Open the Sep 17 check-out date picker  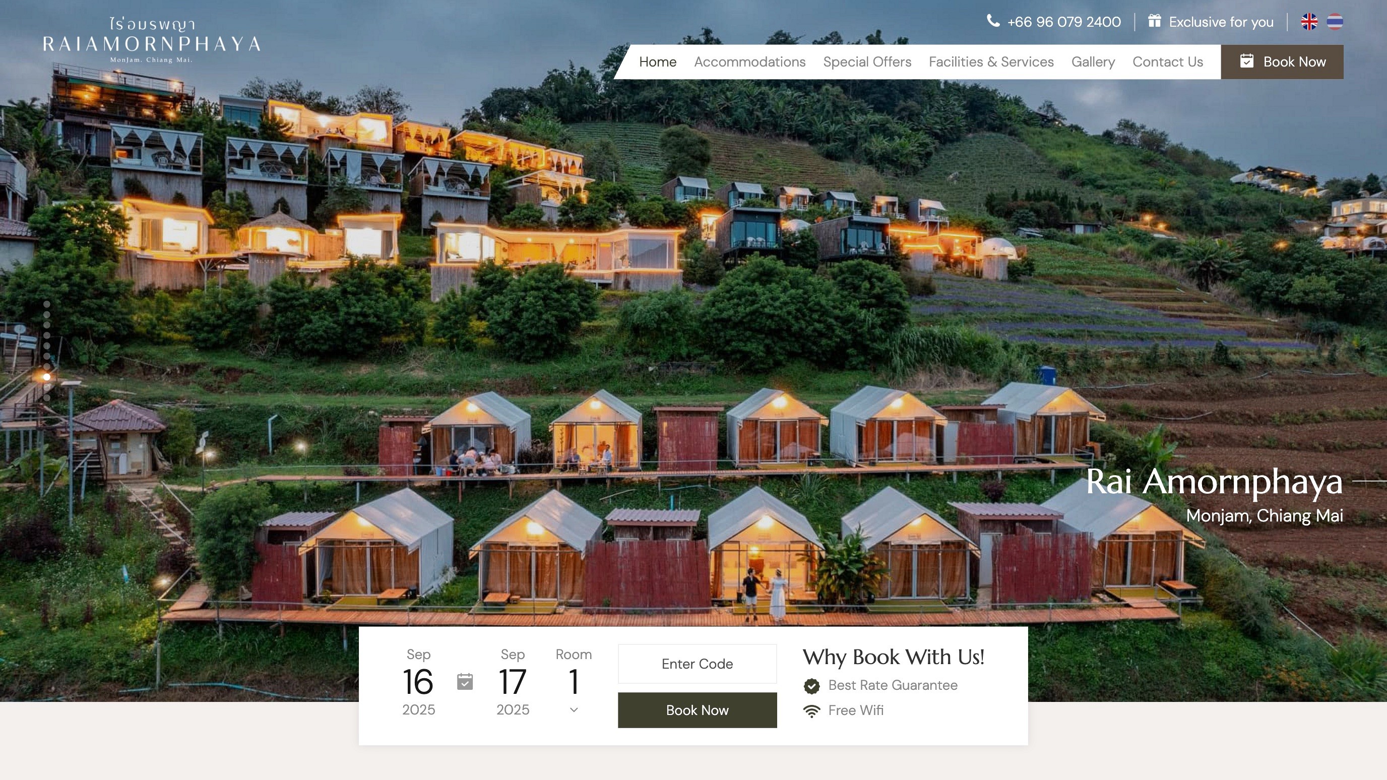pyautogui.click(x=513, y=682)
